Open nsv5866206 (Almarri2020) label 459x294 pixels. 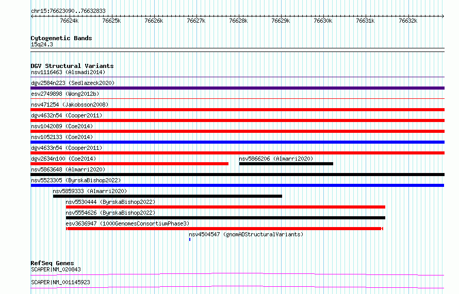[x=276, y=159]
